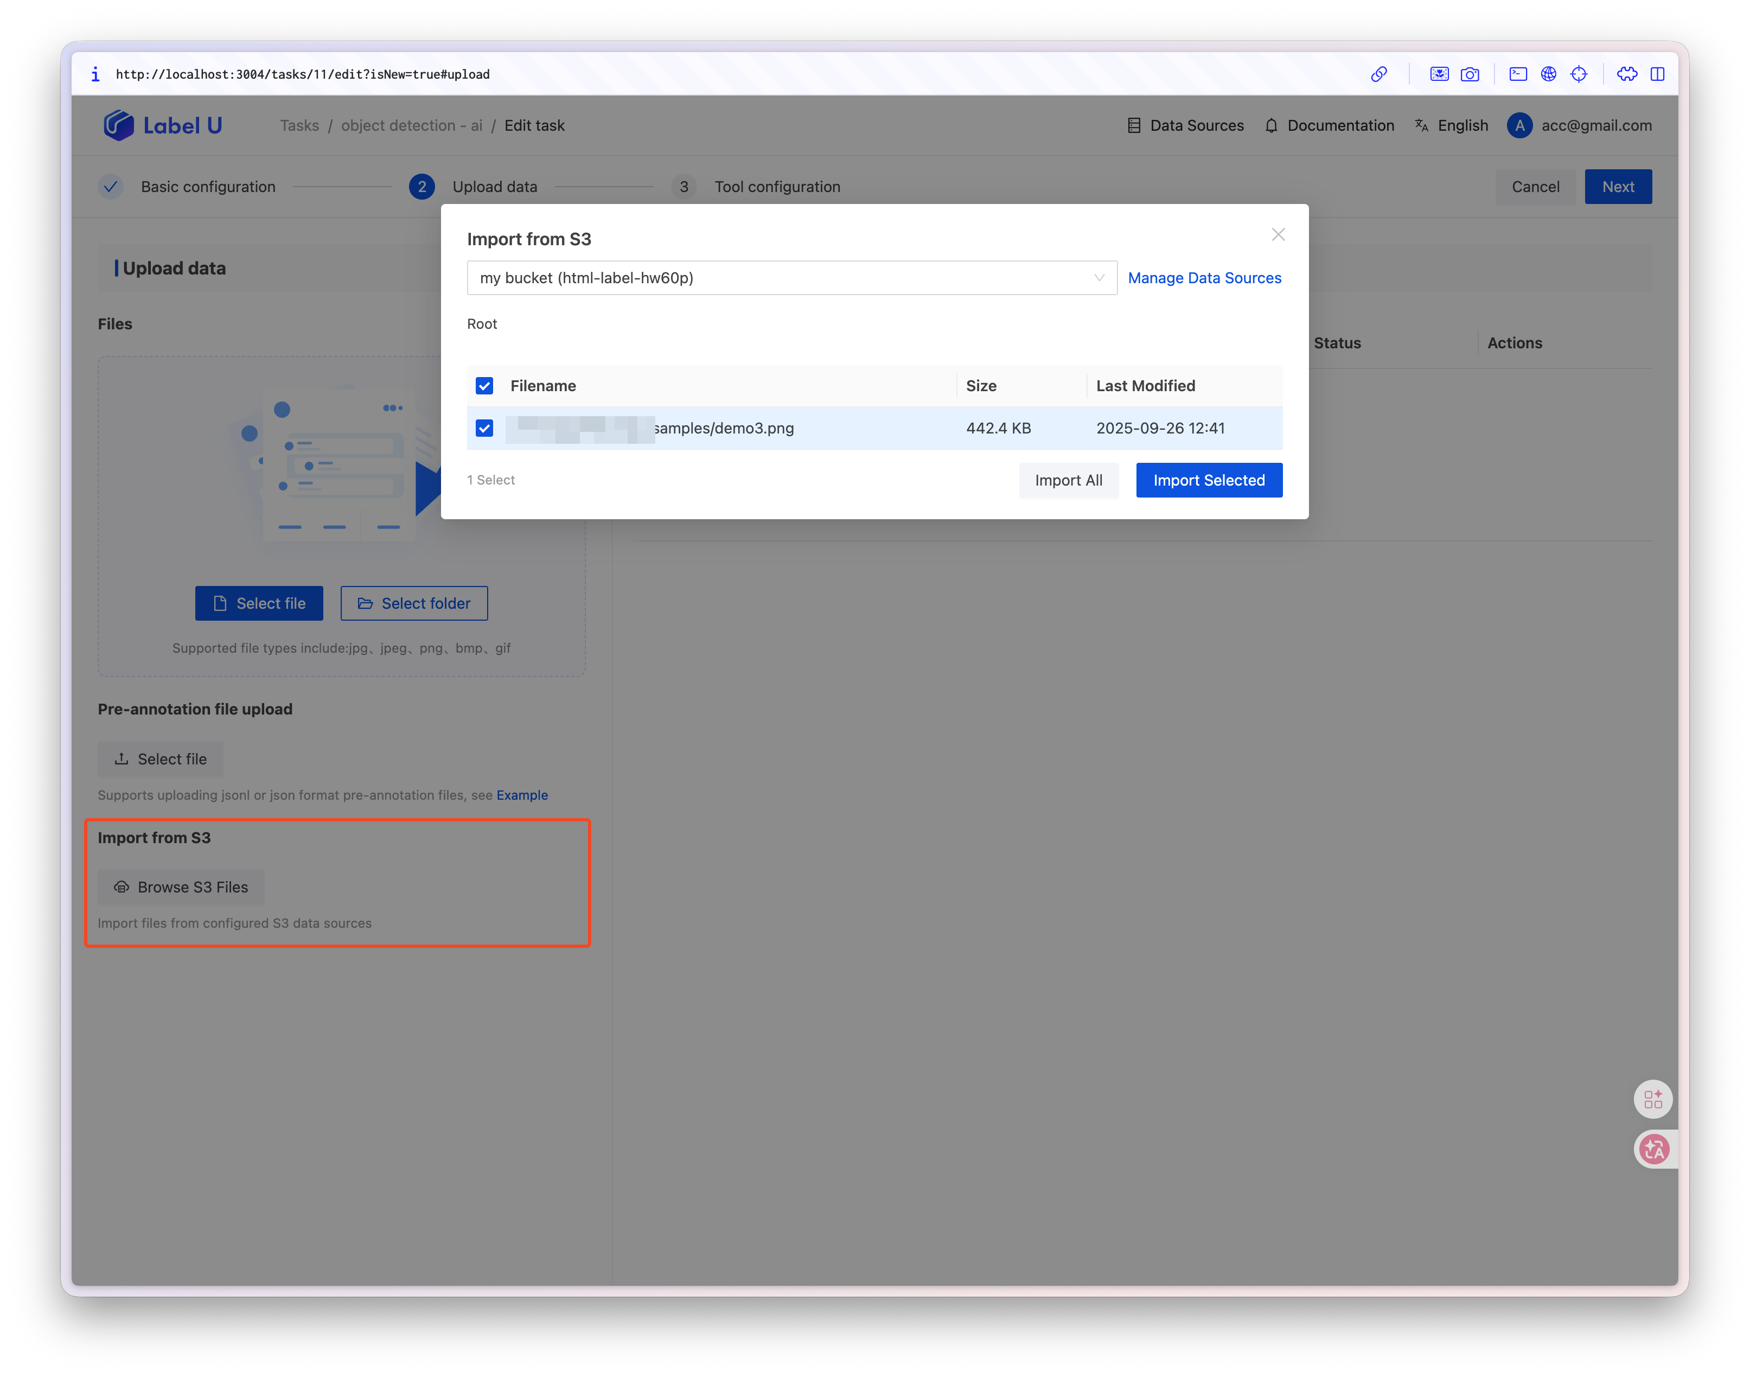Click the crosshair inspect icon
The image size is (1750, 1377).
point(1578,74)
